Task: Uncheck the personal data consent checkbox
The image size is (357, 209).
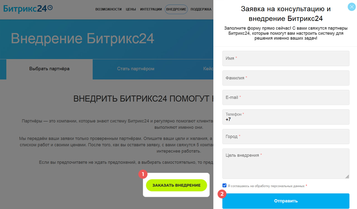Action: coord(225,185)
